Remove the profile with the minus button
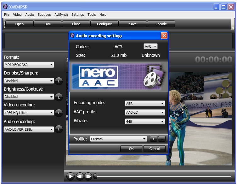The image size is (237, 185). click(x=162, y=139)
